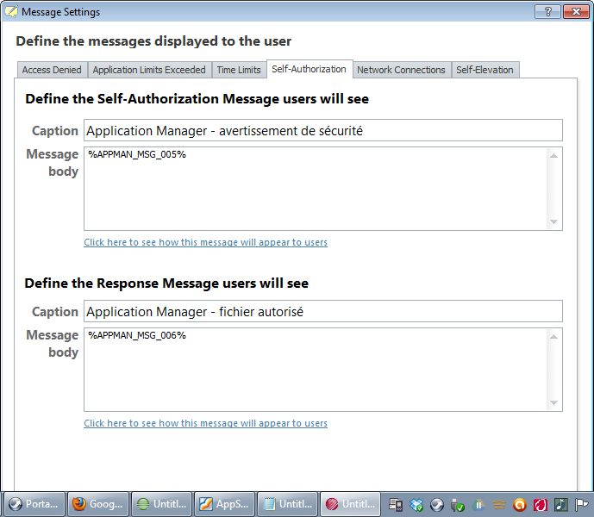
Task: Open the Application Limits Exceeded tab
Action: coord(149,70)
